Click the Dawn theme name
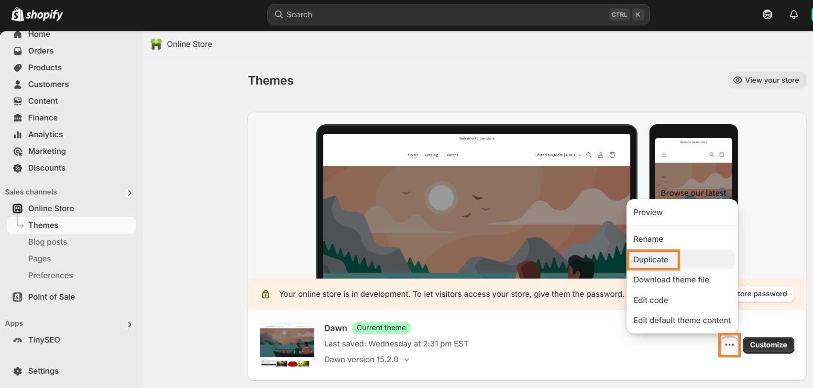The width and height of the screenshot is (813, 388). tap(335, 328)
